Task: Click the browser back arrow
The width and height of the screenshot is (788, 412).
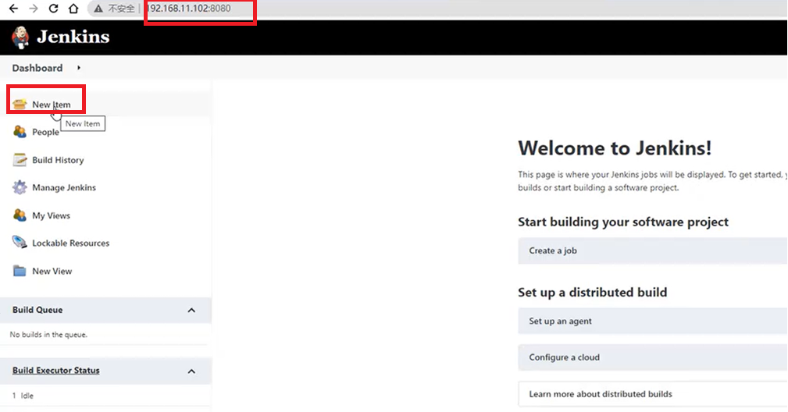Action: tap(13, 9)
